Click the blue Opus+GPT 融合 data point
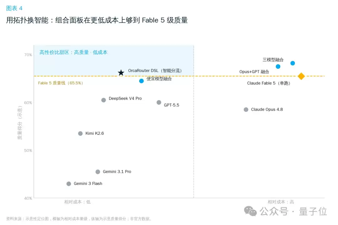 click(278, 67)
